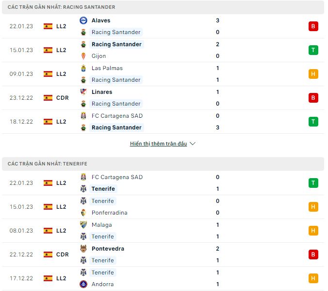Open 'Hiển thị thêm trận đấu' link
This screenshot has width=328, height=291.
[x=158, y=144]
